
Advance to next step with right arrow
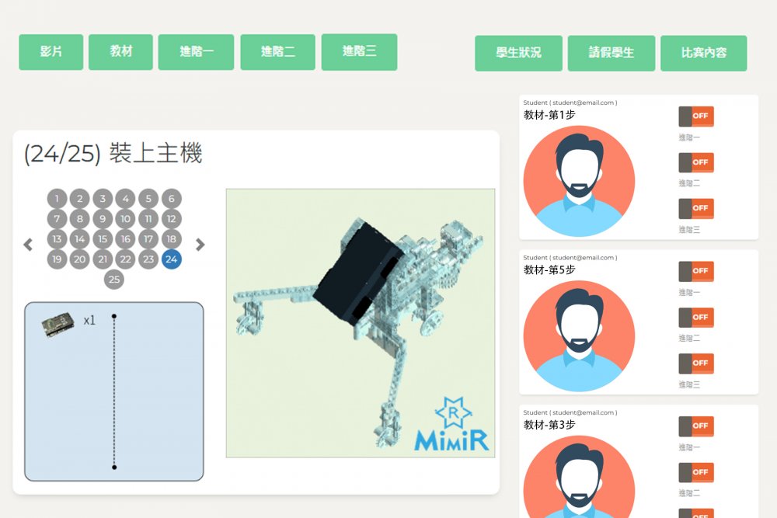[x=200, y=245]
